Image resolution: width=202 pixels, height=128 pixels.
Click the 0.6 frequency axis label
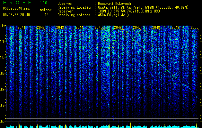pyautogui.click(x=3, y=122)
